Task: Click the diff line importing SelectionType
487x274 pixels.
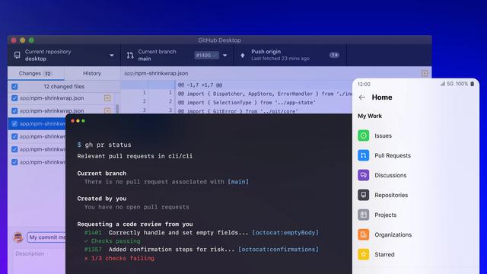Action: point(247,103)
